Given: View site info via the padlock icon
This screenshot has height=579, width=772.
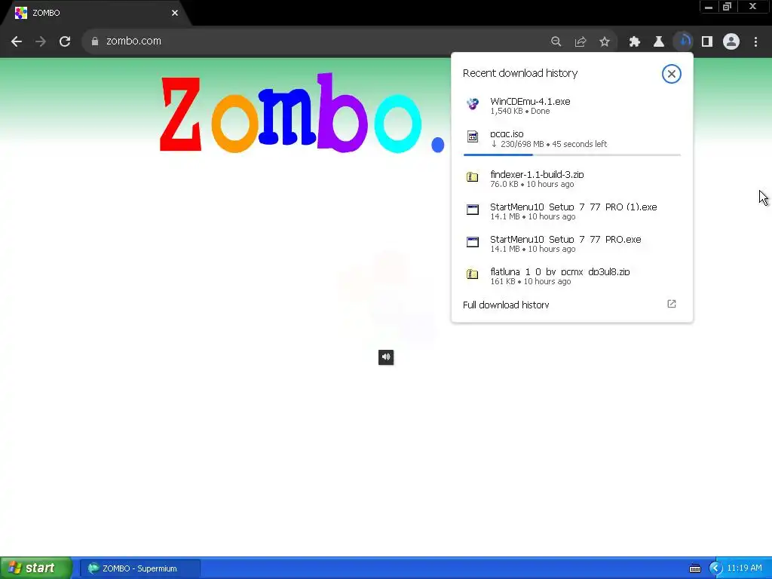Looking at the screenshot, I should click(x=95, y=41).
